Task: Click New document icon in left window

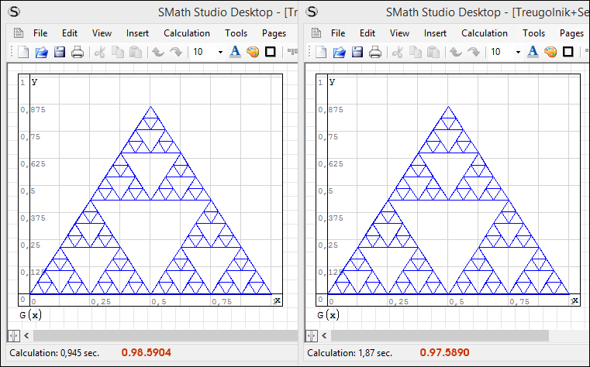Action: [x=24, y=52]
